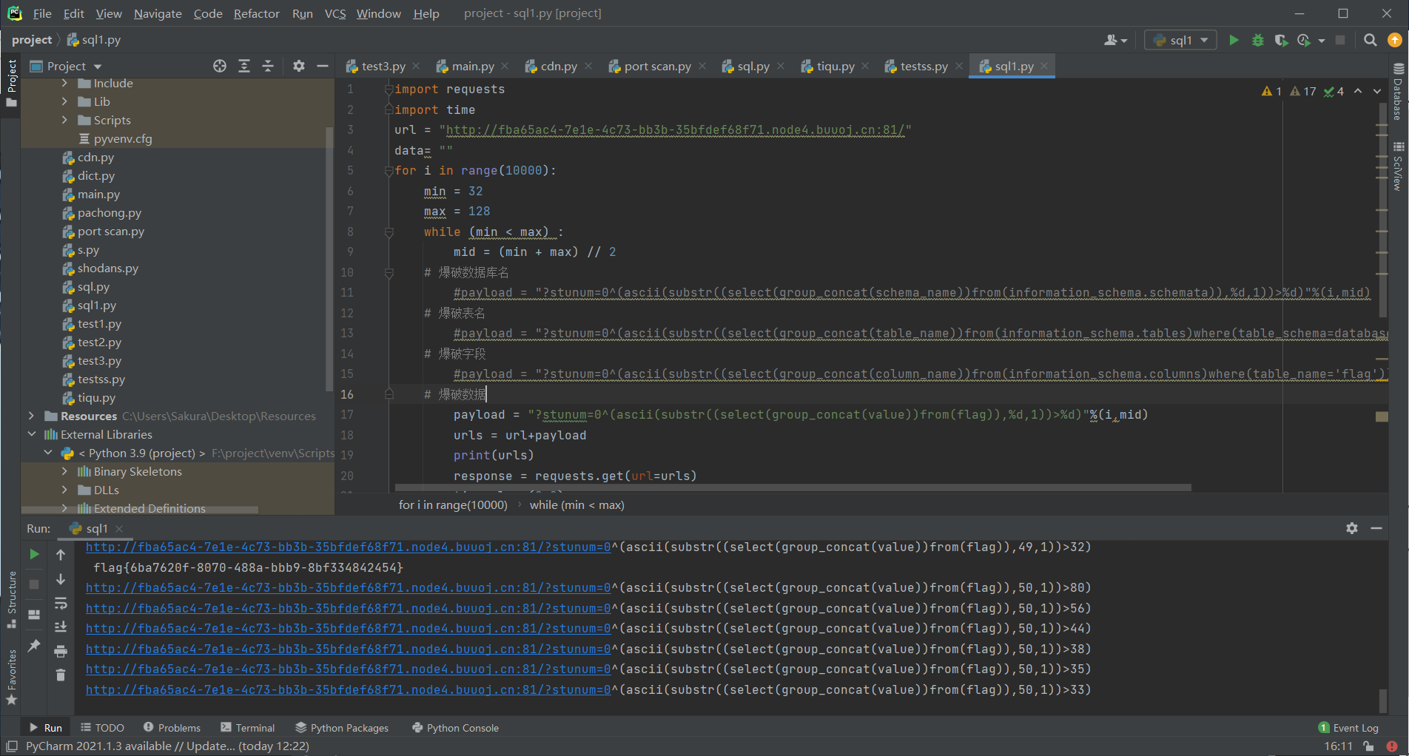The image size is (1409, 756).
Task: Click the Project panel vertical scrollbar
Action: 329,259
